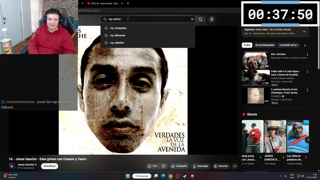
Task: Open options for 'JONAS SANCHE &' short
Action: click(283, 157)
